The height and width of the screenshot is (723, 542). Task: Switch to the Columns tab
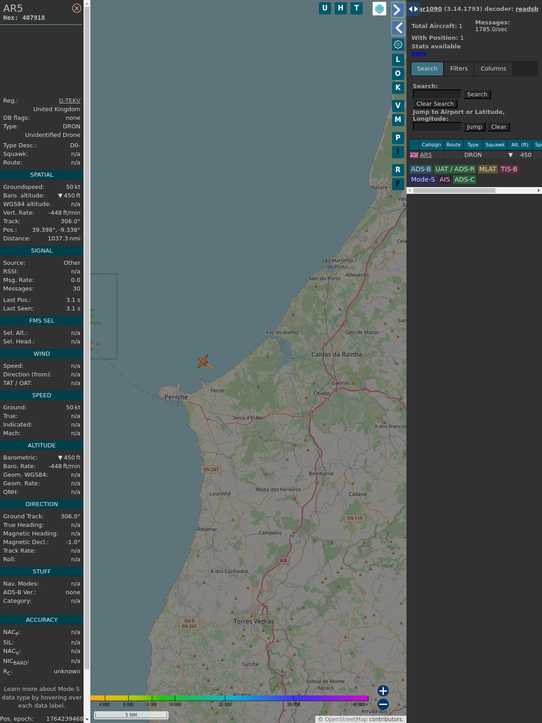point(493,69)
